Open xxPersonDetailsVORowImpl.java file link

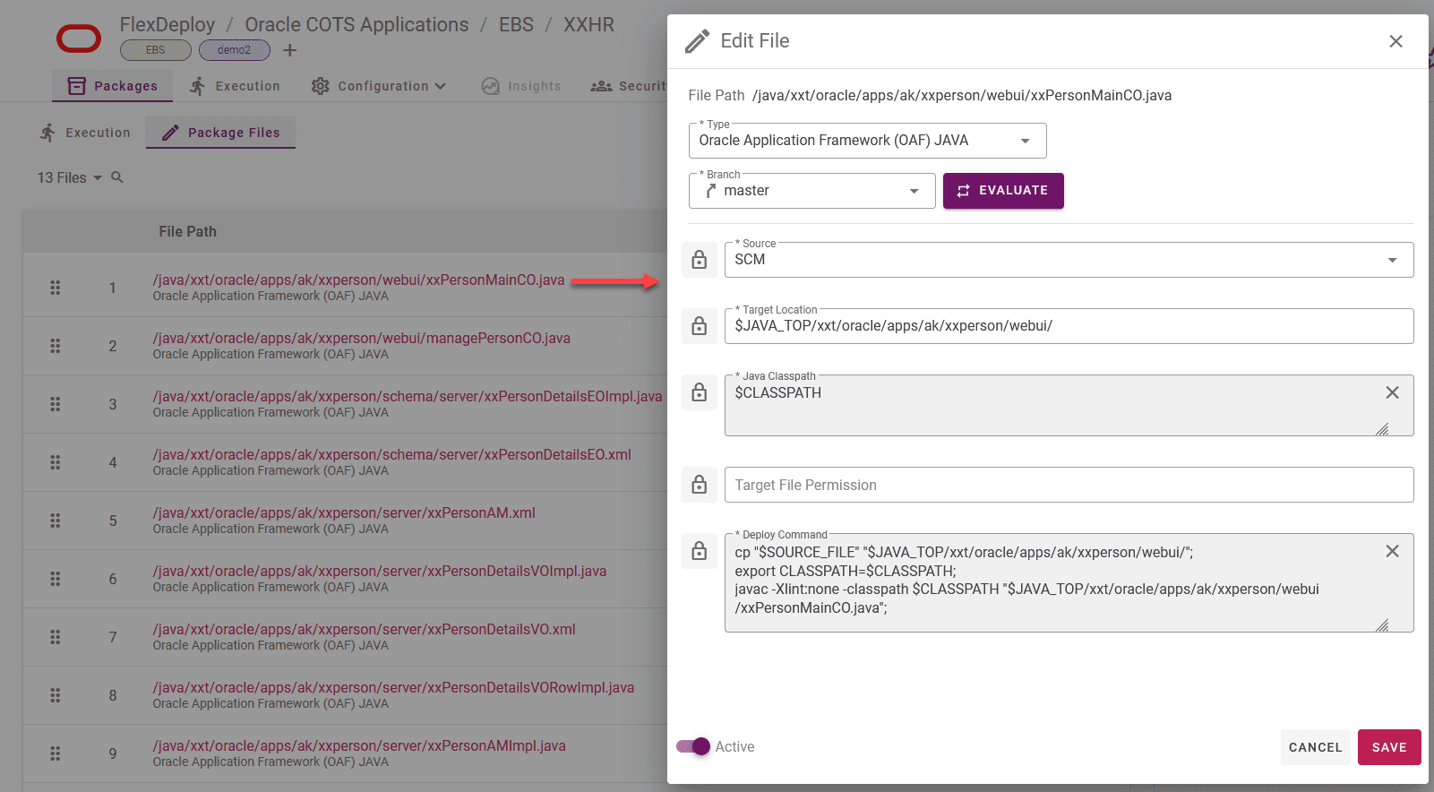click(393, 687)
